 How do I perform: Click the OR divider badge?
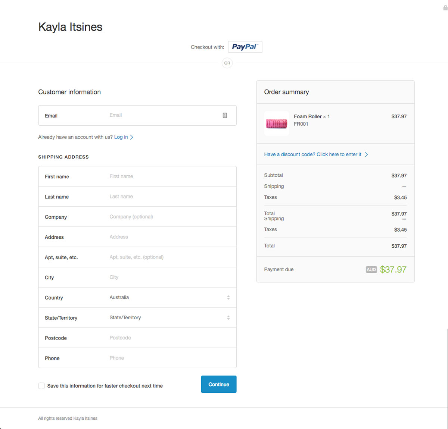[x=227, y=63]
